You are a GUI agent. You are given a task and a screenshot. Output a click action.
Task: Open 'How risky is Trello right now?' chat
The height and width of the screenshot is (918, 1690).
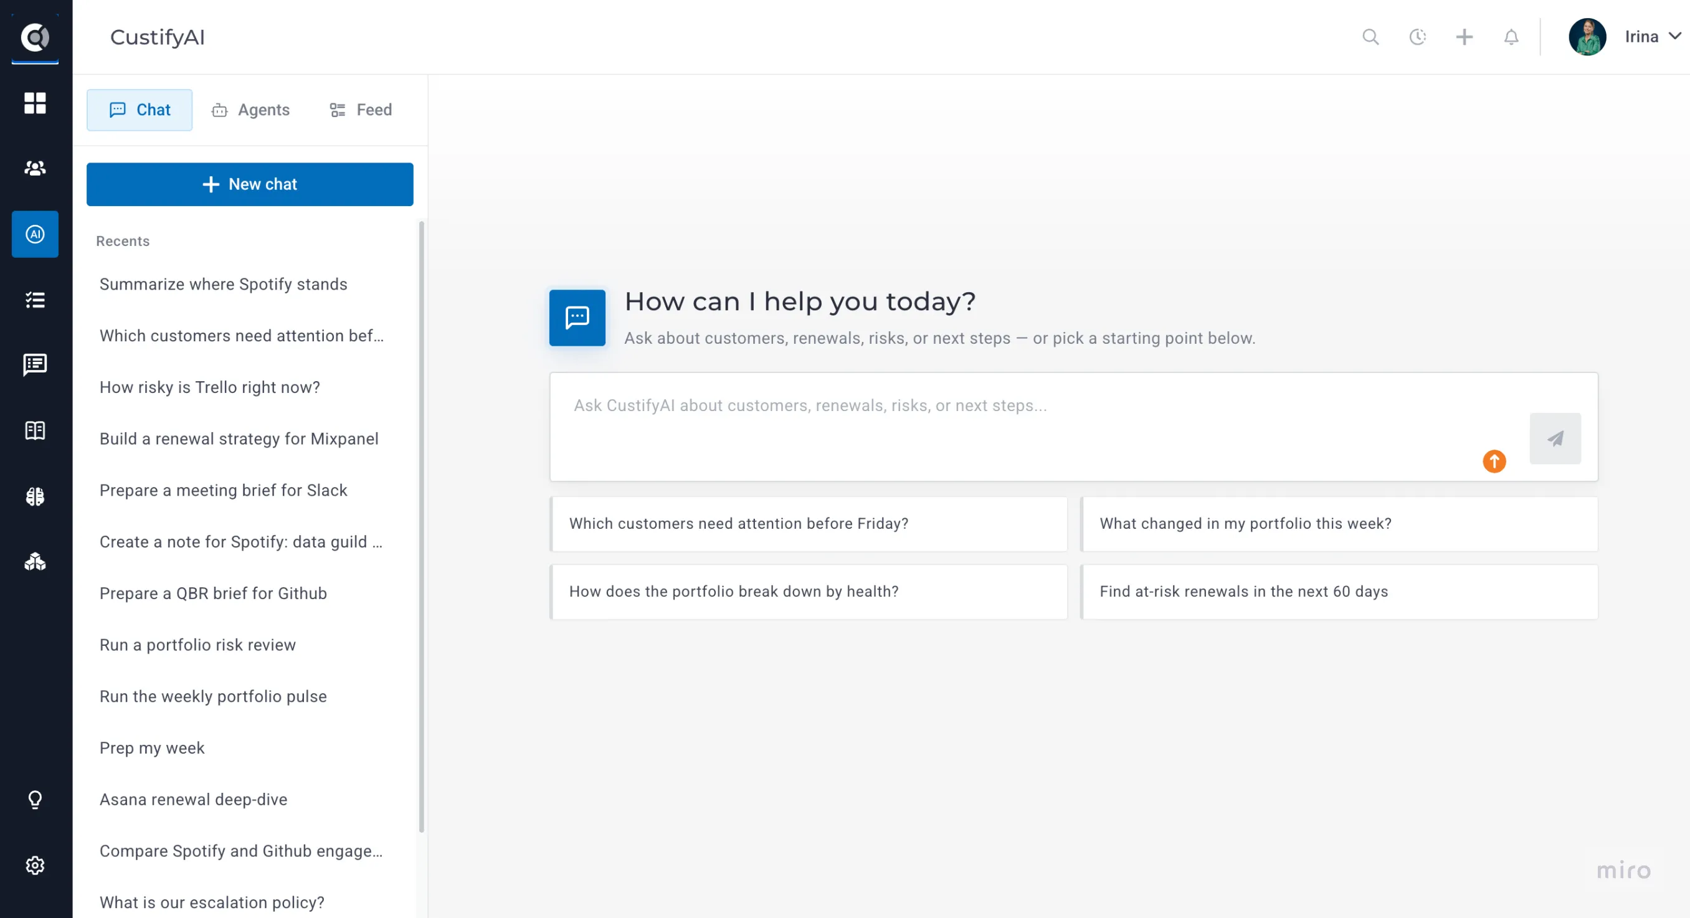(210, 387)
